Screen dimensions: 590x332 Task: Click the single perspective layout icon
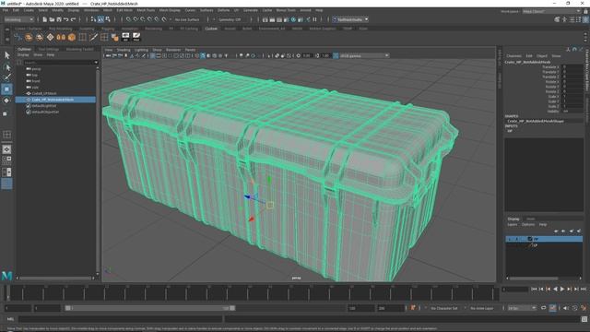(x=6, y=149)
